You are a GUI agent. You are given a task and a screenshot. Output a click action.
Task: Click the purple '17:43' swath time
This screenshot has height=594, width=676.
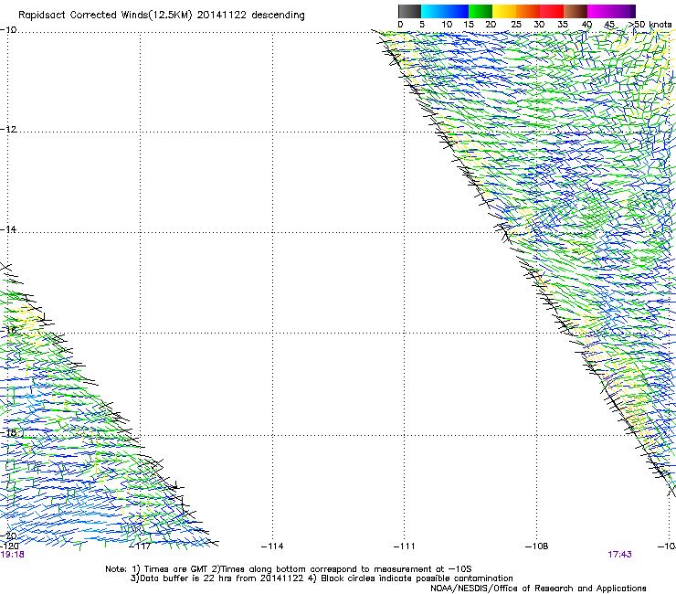[619, 555]
